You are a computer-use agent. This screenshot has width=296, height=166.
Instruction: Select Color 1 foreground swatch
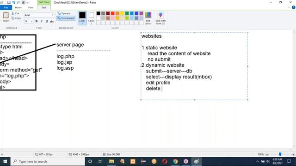coord(82,18)
